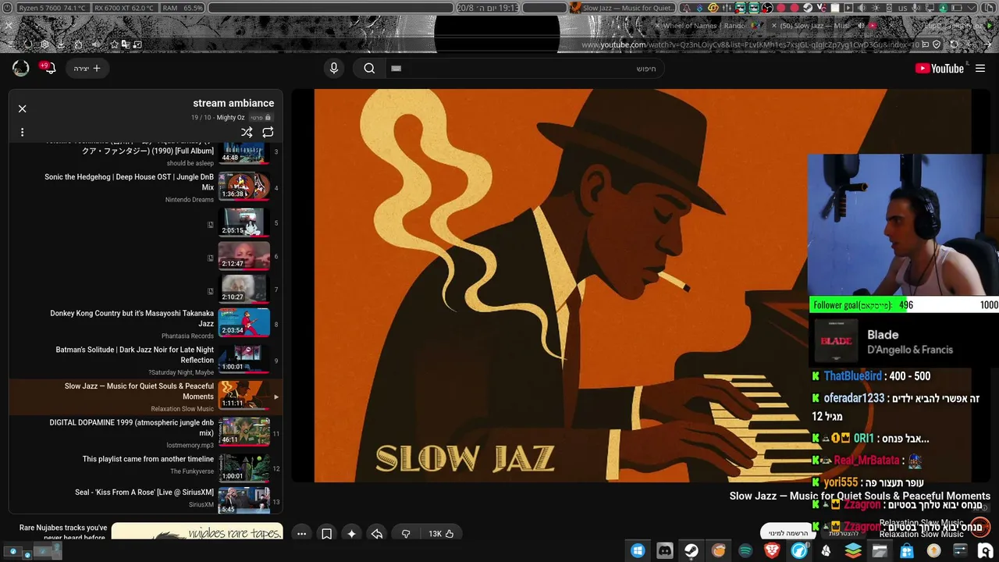Toggle shuffle for the stream ambiance playlist
This screenshot has height=562, width=999.
pos(247,133)
